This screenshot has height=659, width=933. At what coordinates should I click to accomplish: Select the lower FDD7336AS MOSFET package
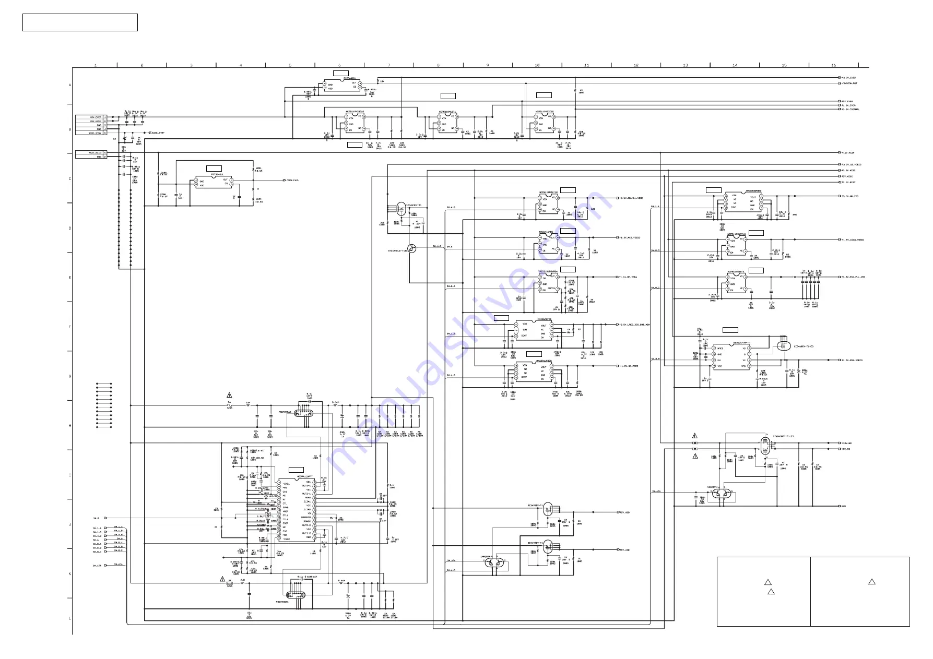[296, 595]
